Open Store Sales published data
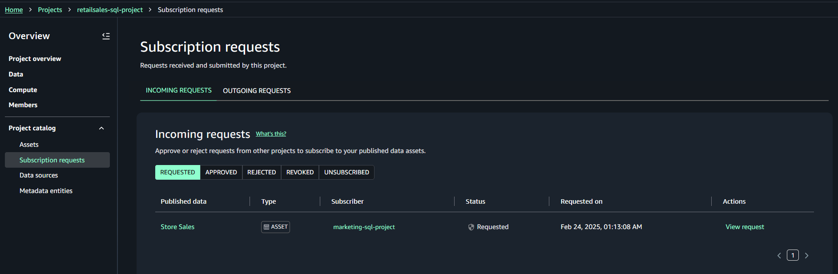838x274 pixels. (177, 227)
